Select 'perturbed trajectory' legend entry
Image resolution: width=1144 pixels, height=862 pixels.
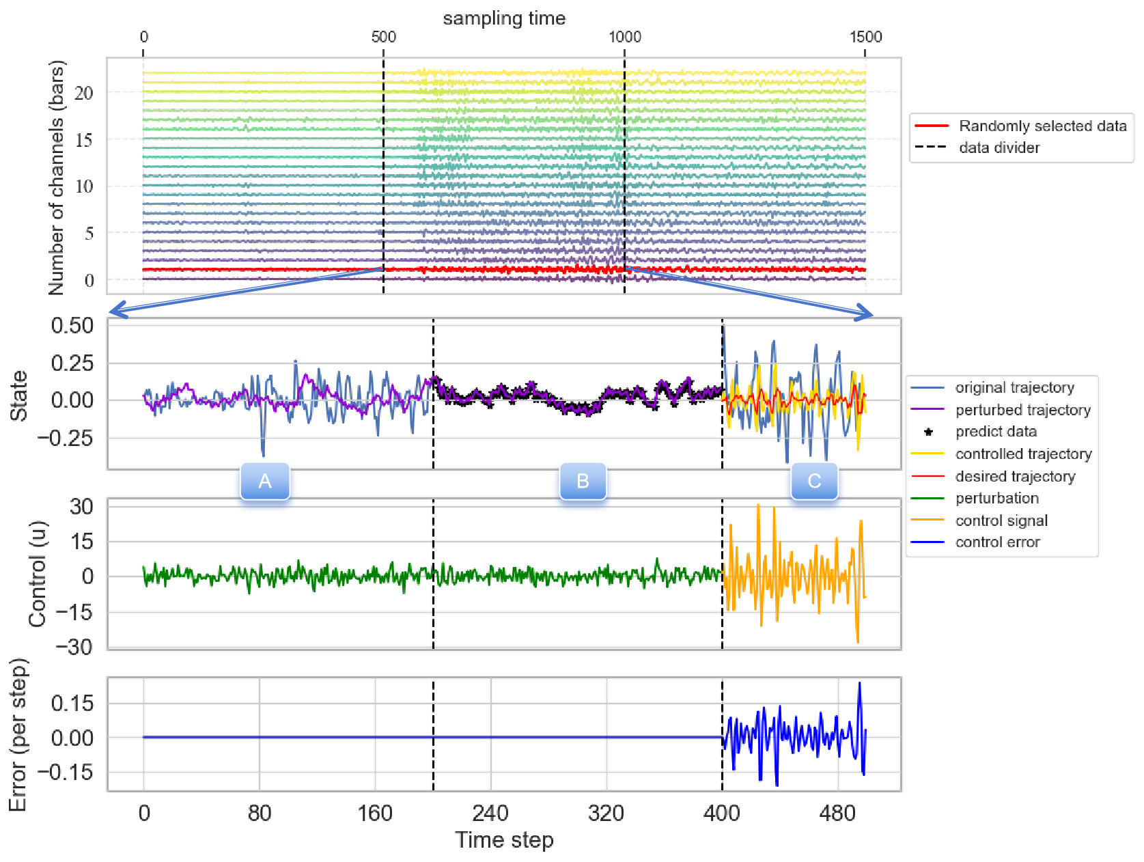tap(1022, 410)
